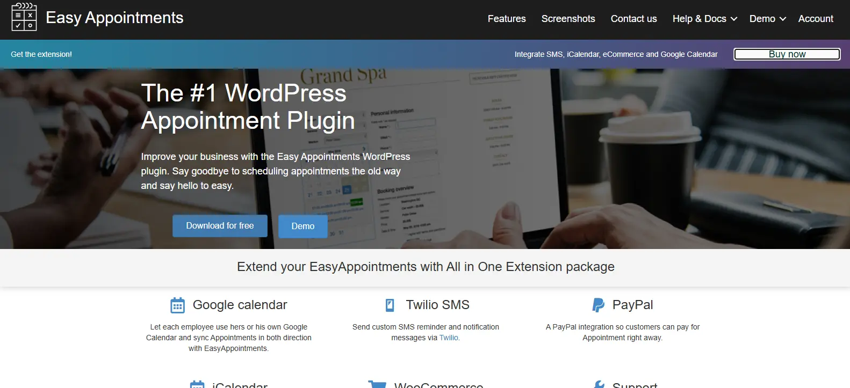Expand the Help & Docs dropdown arrow

coord(734,19)
